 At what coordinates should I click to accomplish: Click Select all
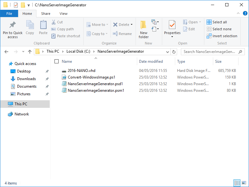point(217,22)
